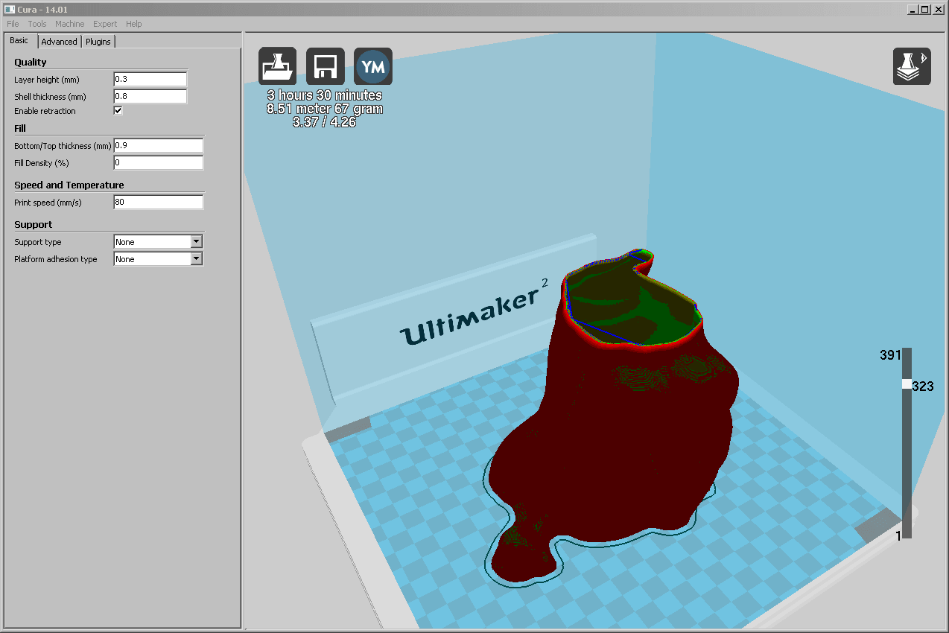
Task: Open the File menu
Action: coord(13,24)
